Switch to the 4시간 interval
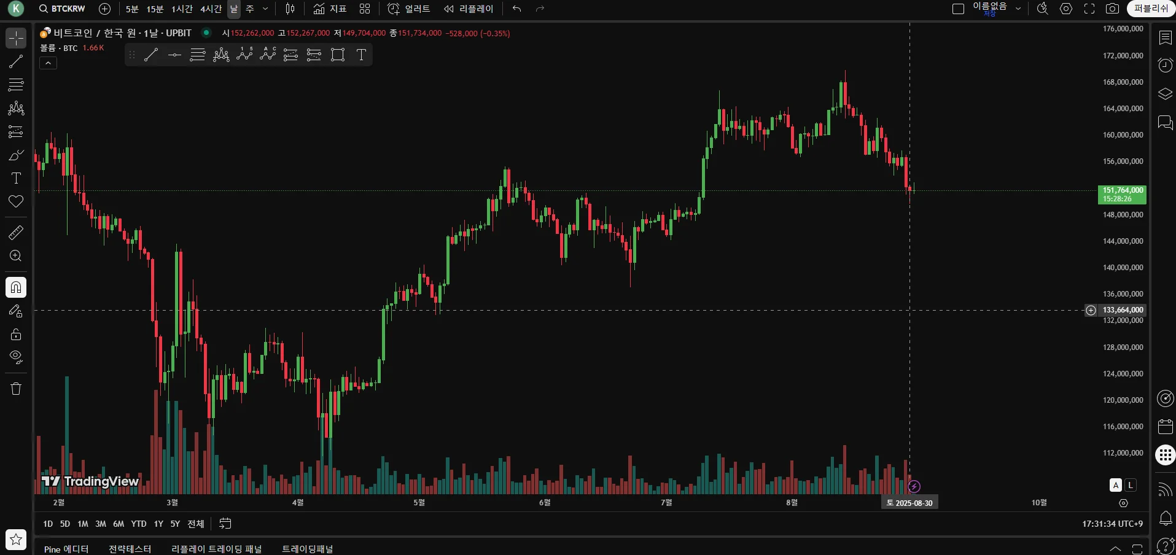The height and width of the screenshot is (555, 1176). (211, 9)
